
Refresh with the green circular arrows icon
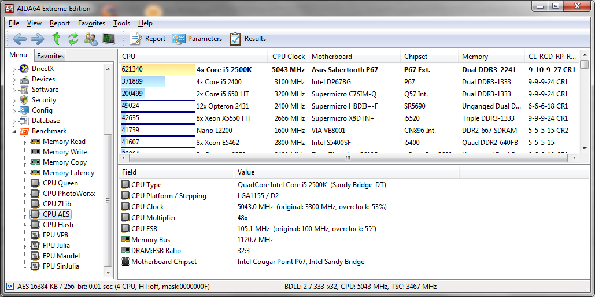(73, 39)
